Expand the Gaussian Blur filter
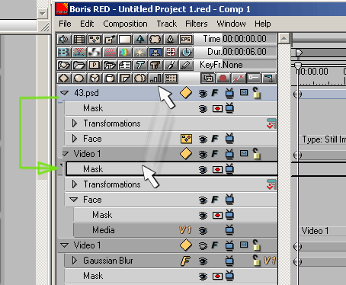 click(x=75, y=261)
